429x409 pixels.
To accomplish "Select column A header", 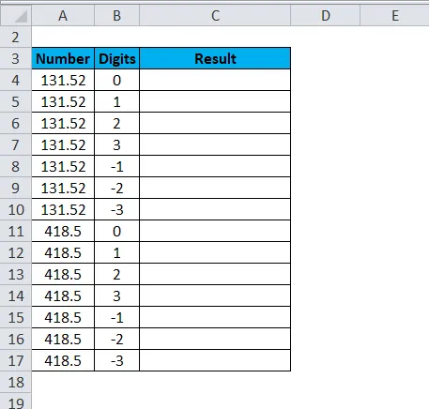I will click(63, 15).
